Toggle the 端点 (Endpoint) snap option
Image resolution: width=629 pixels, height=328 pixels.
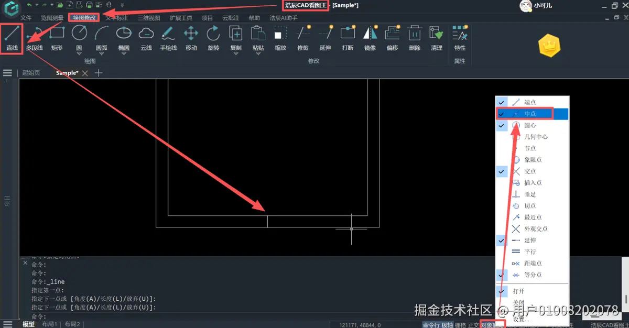(x=532, y=102)
